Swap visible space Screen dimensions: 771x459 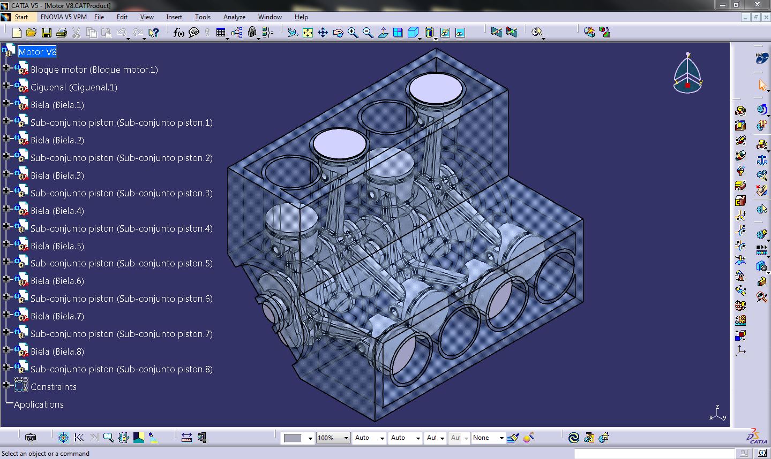click(460, 33)
